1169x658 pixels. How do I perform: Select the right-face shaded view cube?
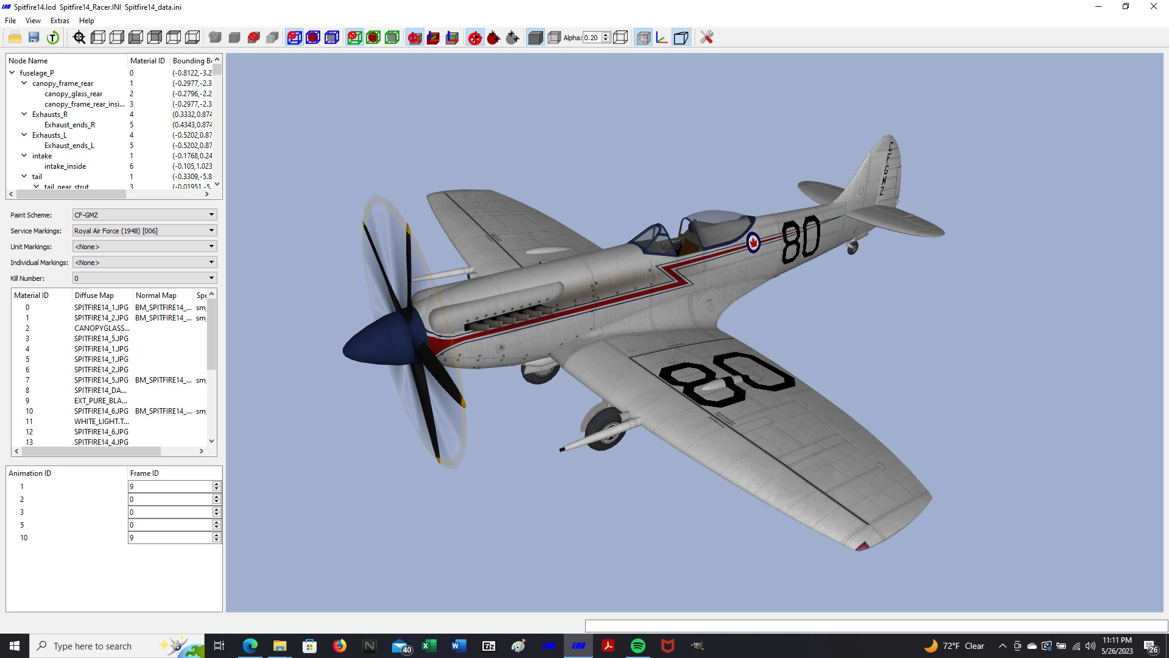tap(117, 38)
